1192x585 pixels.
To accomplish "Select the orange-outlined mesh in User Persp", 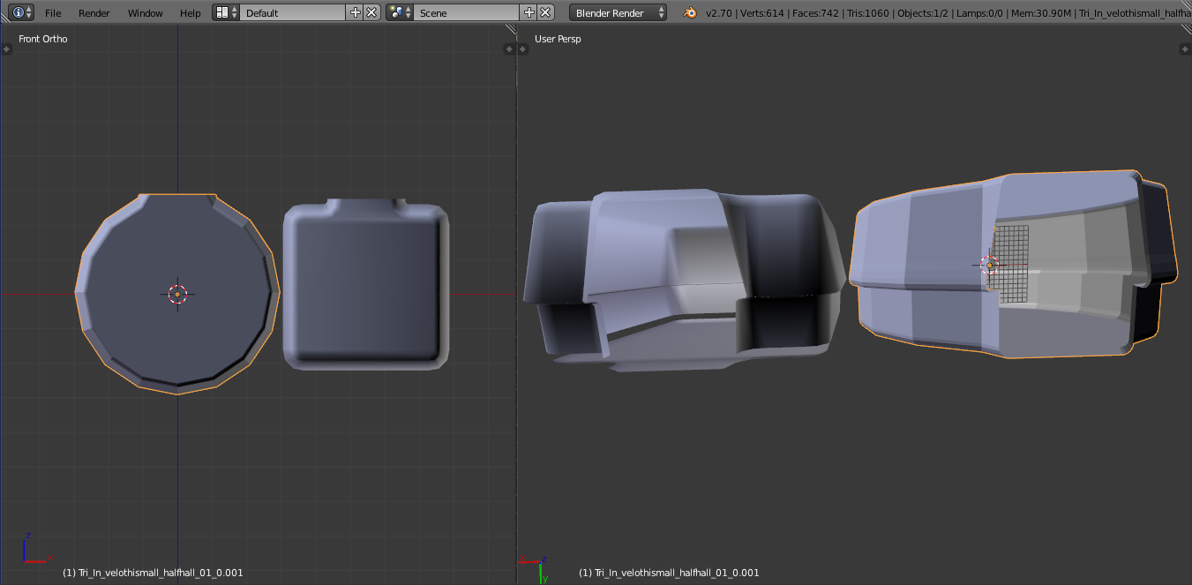I will 1013,265.
